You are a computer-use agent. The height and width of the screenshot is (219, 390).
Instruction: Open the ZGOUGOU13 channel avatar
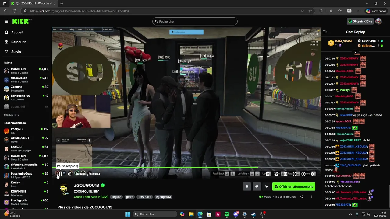64,189
